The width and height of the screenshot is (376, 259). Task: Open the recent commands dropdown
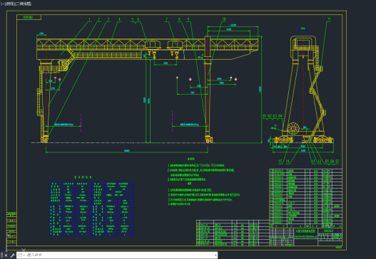click(x=21, y=255)
